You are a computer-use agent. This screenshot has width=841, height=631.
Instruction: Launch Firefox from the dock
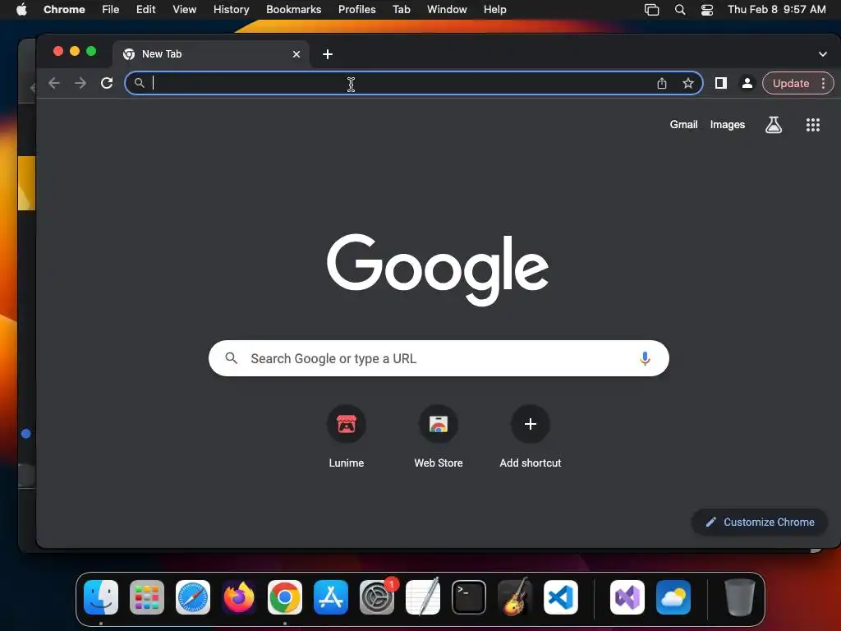[x=239, y=597]
